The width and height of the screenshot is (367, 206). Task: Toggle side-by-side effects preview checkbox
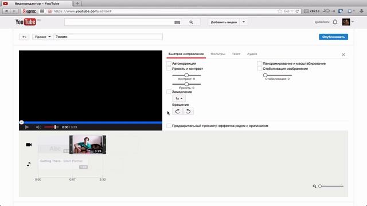(x=169, y=126)
